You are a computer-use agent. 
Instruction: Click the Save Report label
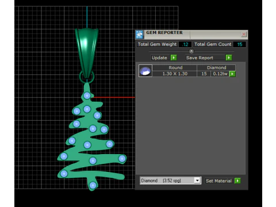point(200,58)
